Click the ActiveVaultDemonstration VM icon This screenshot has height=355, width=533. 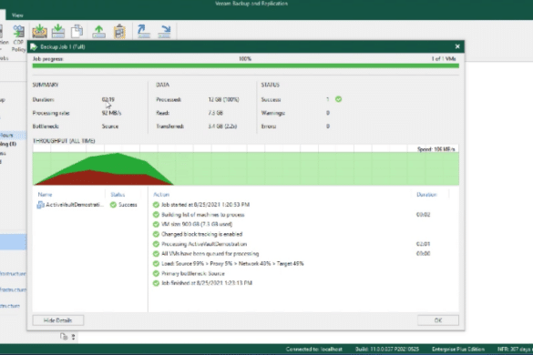[x=40, y=205]
